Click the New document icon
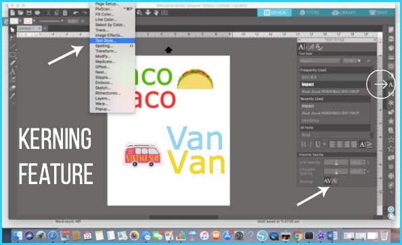Image resolution: width=402 pixels, height=245 pixels. [x=12, y=13]
